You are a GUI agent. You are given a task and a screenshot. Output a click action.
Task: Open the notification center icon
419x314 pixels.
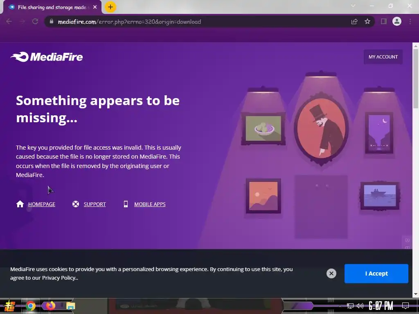coord(405,306)
